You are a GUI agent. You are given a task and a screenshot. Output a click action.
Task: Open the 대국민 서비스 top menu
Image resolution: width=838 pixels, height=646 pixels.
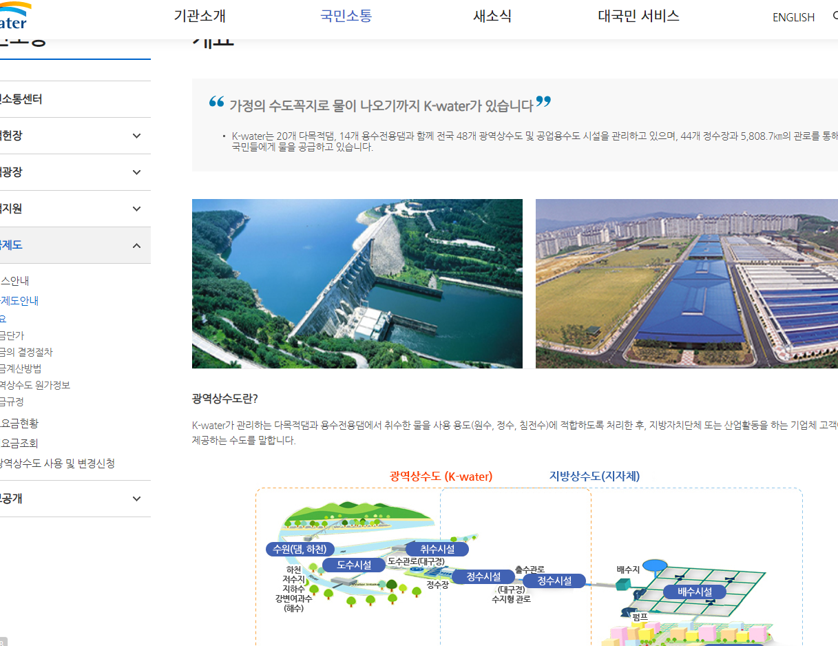pyautogui.click(x=638, y=16)
